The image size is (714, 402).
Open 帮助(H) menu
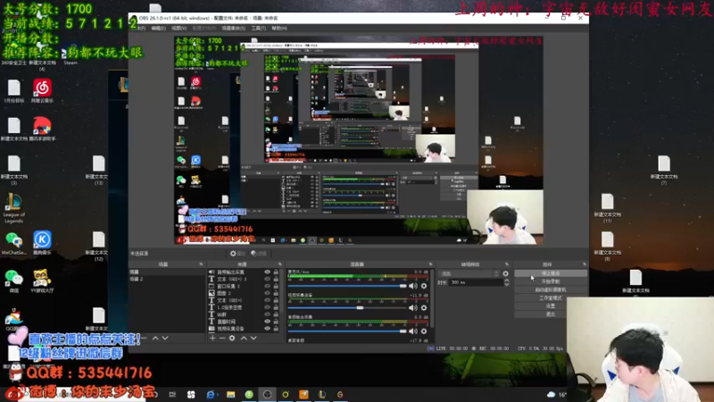pos(279,29)
